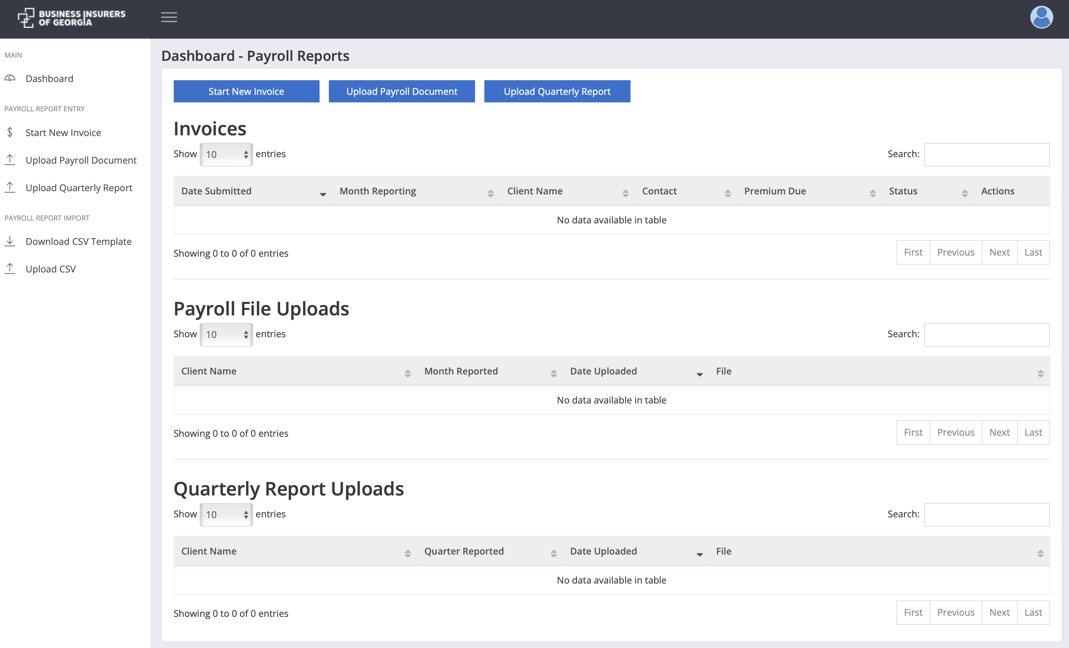Open the user profile avatar
Screen dimensions: 1069x648
[x=1041, y=17]
